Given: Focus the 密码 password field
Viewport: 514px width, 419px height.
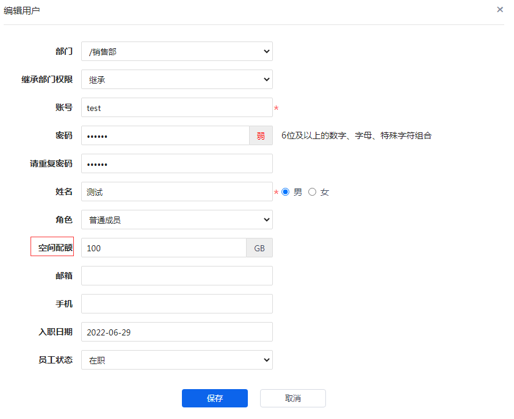Looking at the screenshot, I should 165,136.
